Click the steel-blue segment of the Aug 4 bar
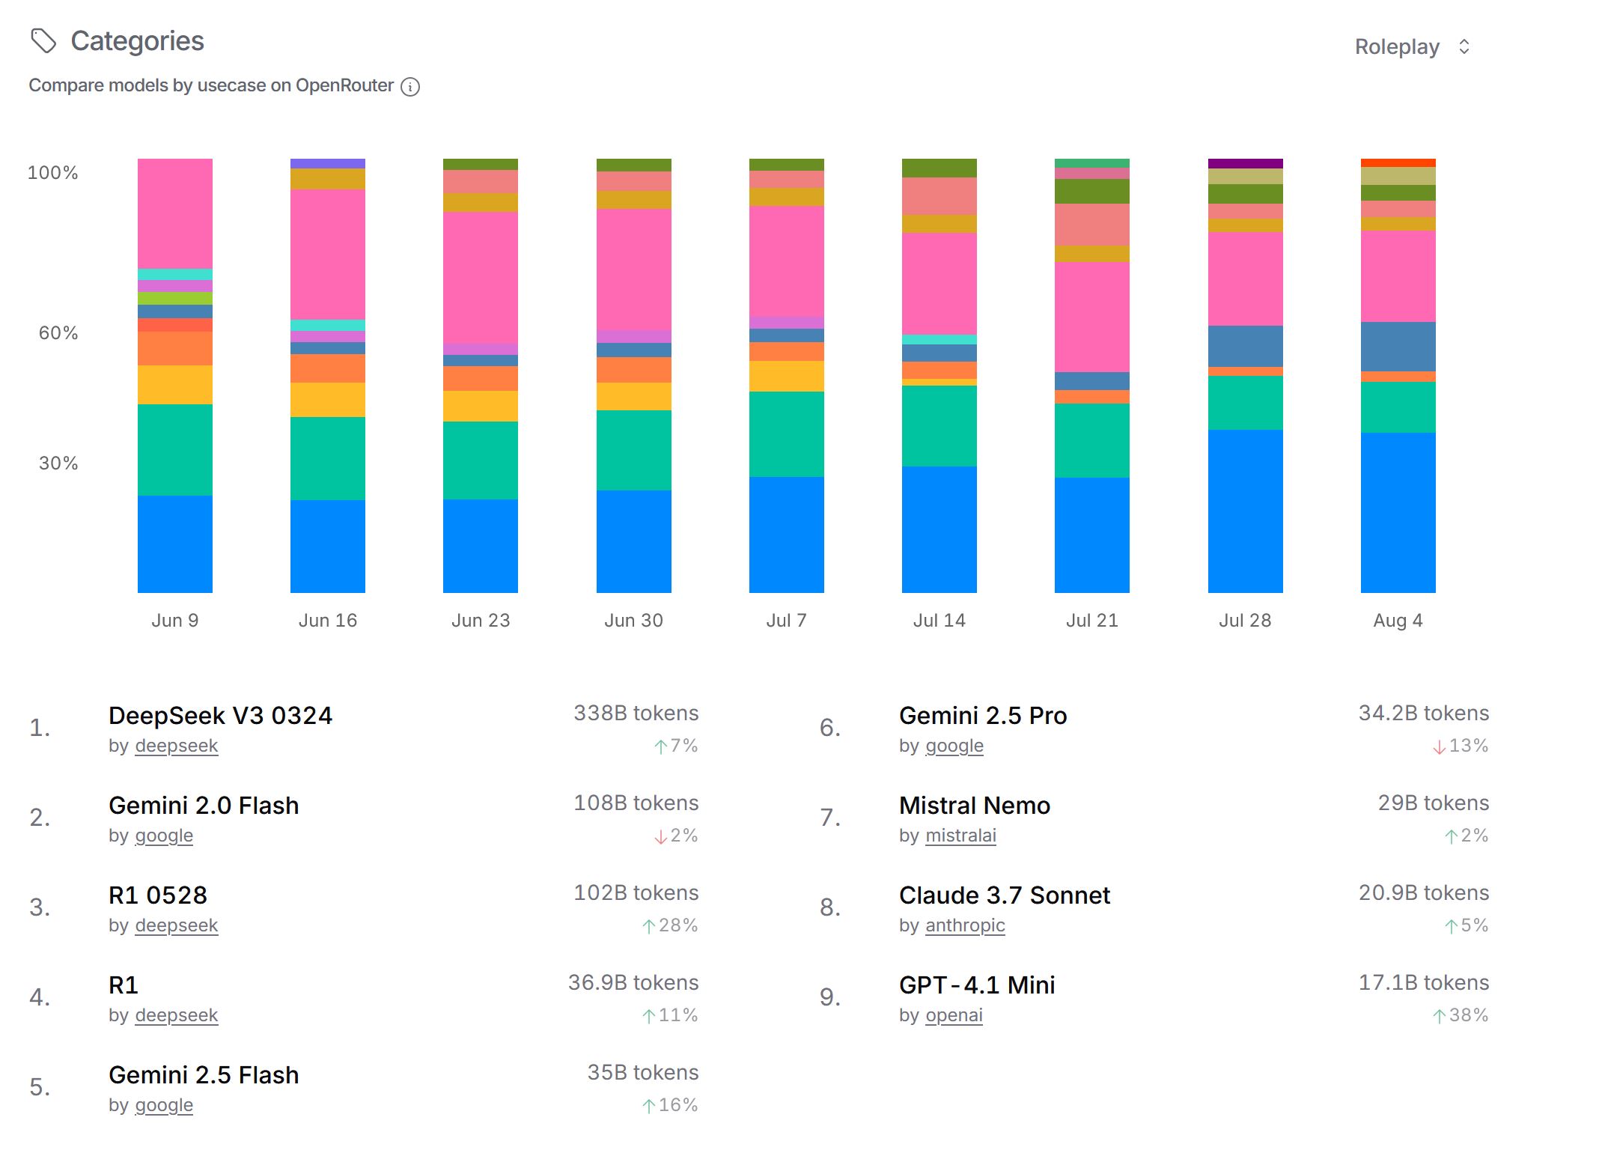 [x=1398, y=347]
